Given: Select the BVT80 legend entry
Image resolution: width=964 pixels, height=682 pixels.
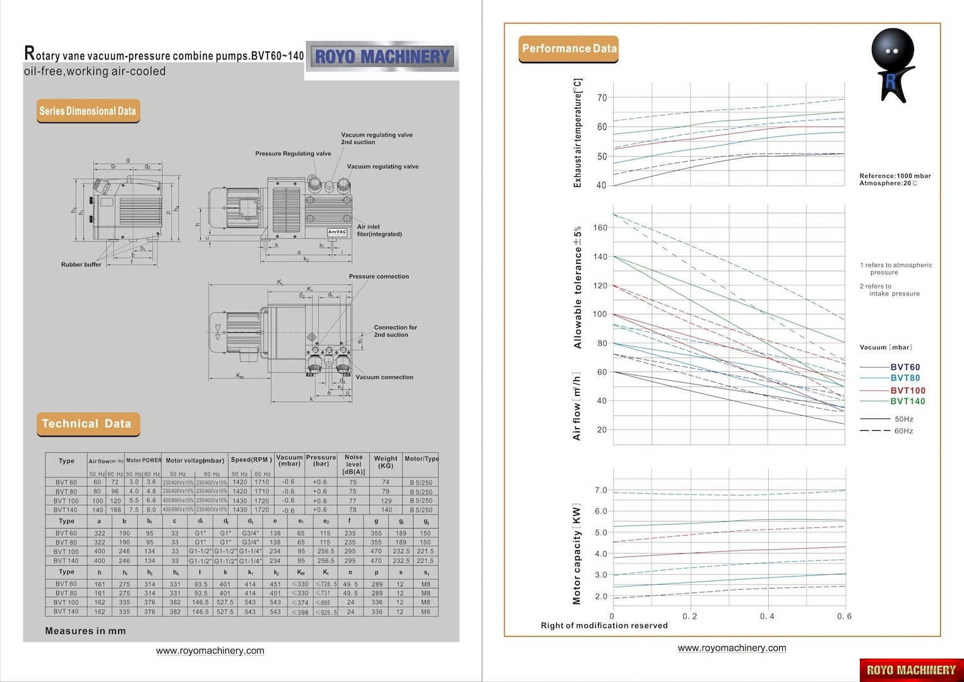Looking at the screenshot, I should (x=905, y=378).
